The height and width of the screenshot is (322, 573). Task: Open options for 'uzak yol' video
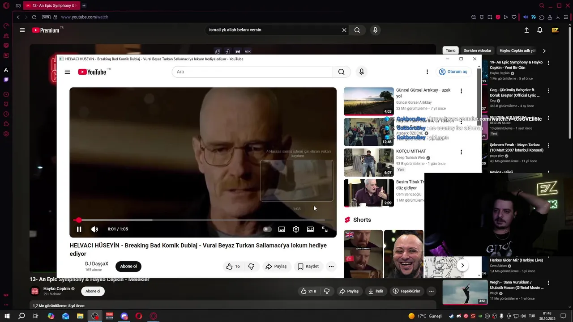pyautogui.click(x=461, y=91)
